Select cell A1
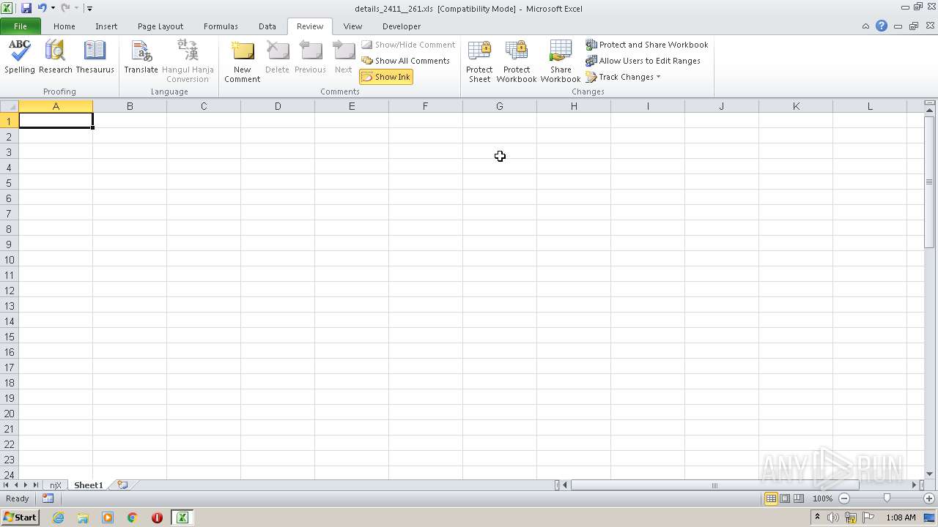 click(56, 120)
